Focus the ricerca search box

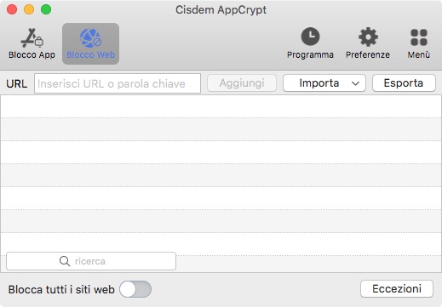click(91, 261)
